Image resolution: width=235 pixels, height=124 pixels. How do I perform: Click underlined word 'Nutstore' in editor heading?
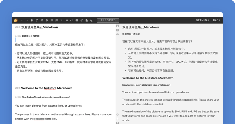point(50,88)
